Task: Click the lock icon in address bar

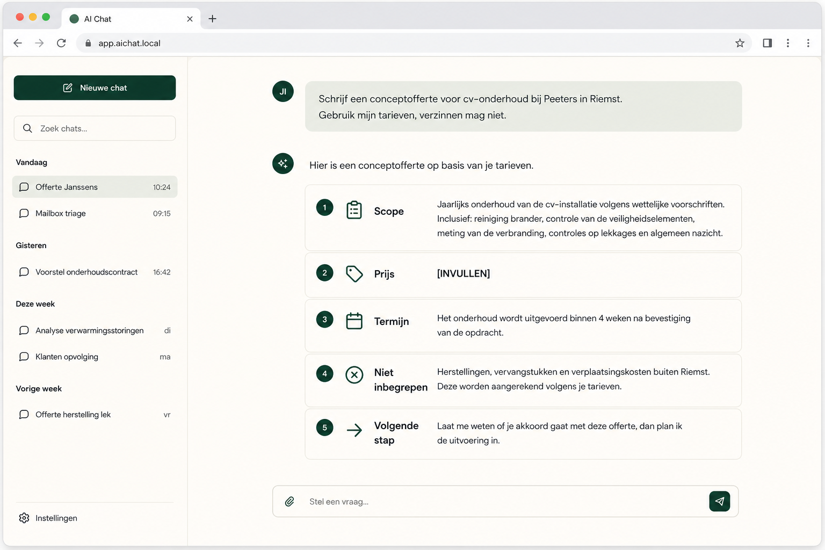Action: pos(88,43)
